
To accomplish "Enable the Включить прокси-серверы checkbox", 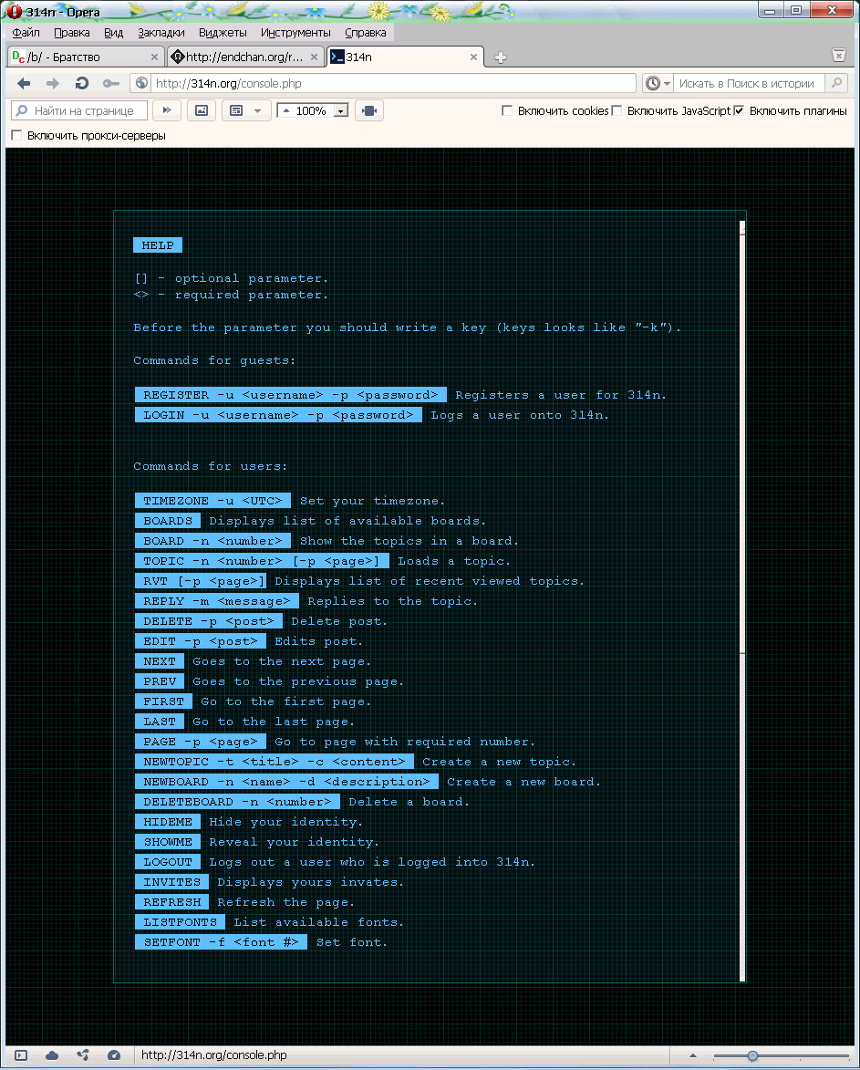I will tap(16, 135).
